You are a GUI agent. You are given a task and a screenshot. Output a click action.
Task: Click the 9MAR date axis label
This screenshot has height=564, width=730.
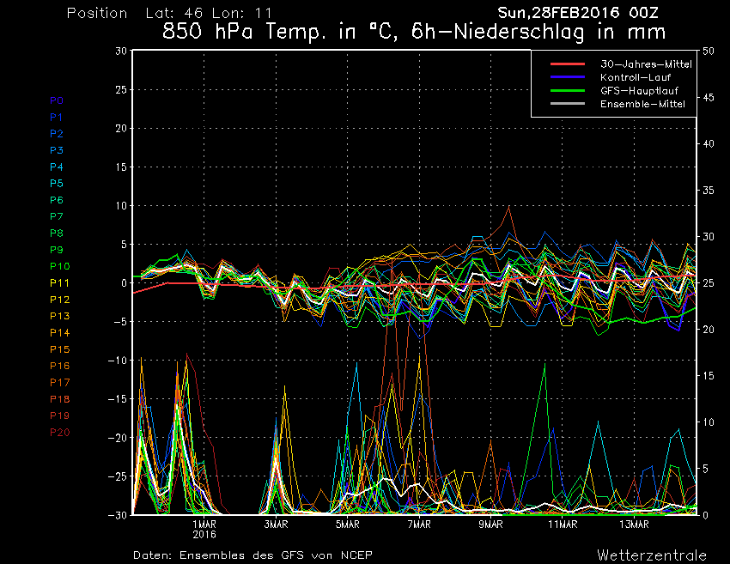coord(490,524)
